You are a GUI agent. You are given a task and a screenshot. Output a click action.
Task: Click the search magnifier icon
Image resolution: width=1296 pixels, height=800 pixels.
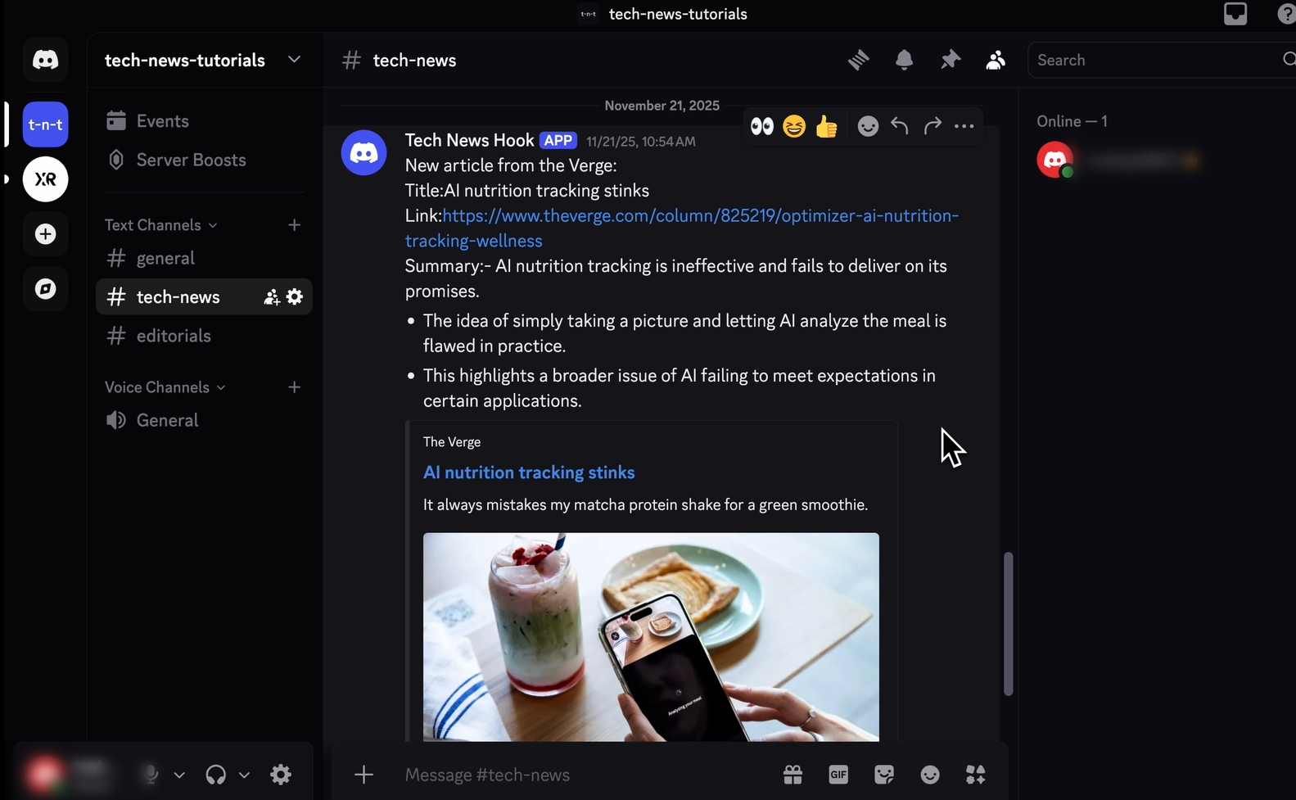[x=1289, y=60]
